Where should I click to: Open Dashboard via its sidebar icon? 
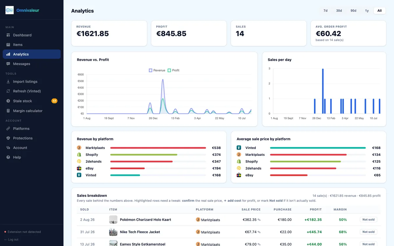8,35
